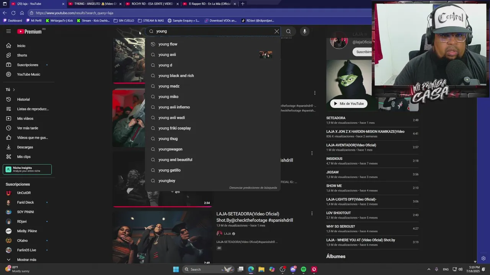This screenshot has width=490, height=275.
Task: Select 'young avii infierno' suggestion
Action: 212,107
